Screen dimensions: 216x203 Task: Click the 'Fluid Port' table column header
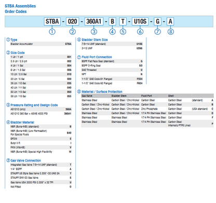(146, 96)
